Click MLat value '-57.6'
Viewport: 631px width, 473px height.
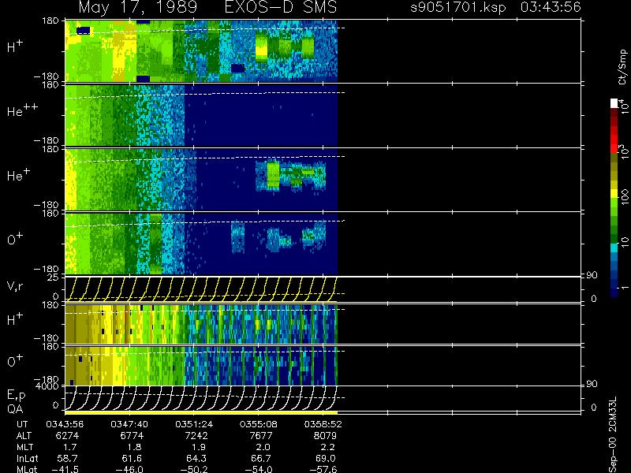click(323, 469)
